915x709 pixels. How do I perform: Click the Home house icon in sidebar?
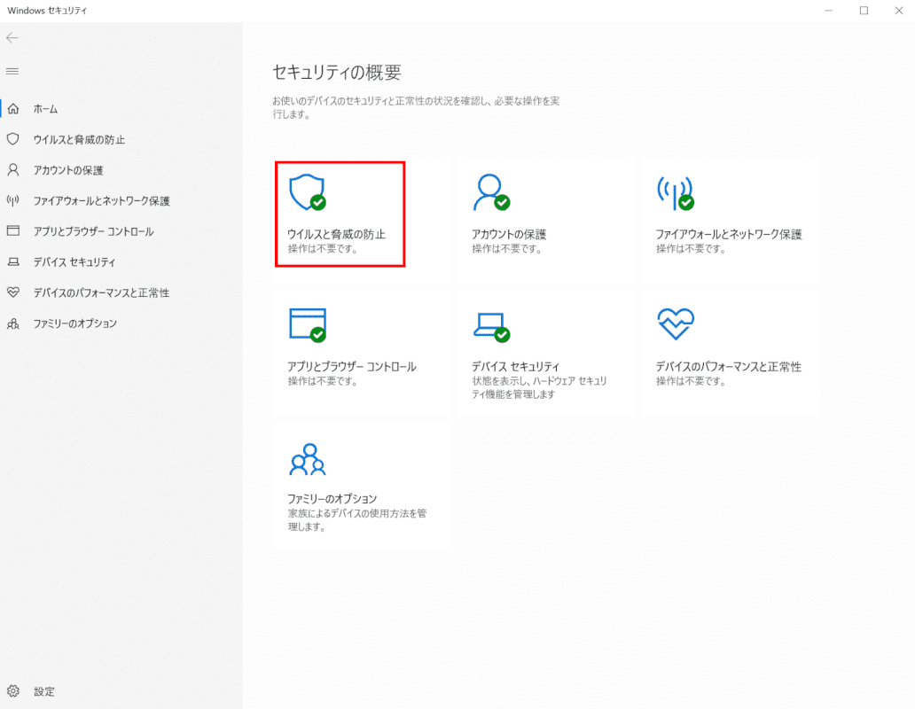click(12, 108)
